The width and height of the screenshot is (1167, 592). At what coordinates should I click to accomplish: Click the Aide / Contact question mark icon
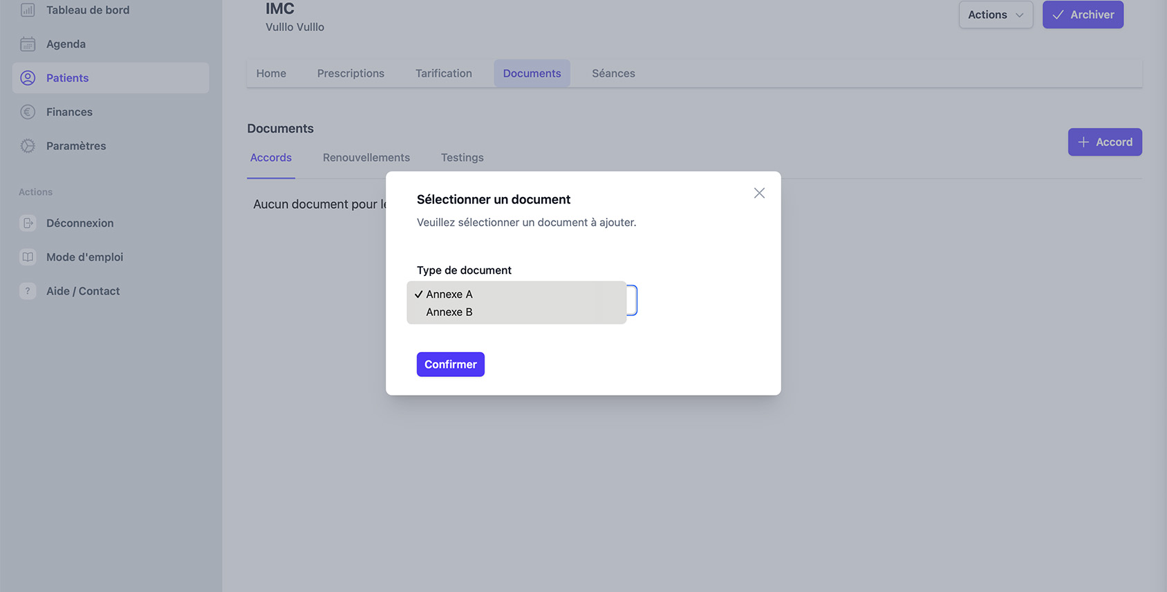(28, 291)
